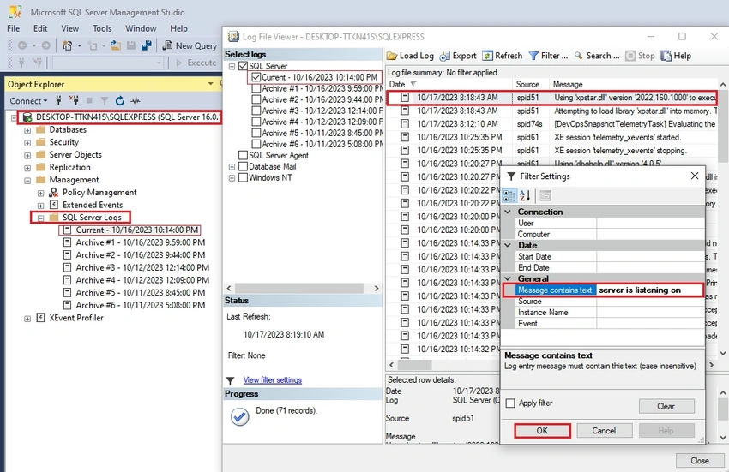Collapse the Date section in Filter Settings

(x=509, y=245)
